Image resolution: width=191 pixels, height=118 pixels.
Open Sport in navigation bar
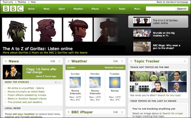pyautogui.click(x=62, y=9)
